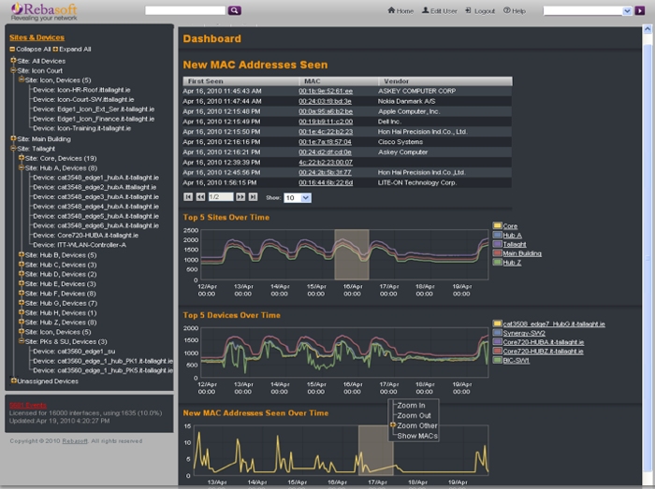
Task: Click the Tallaght legend color swatch
Action: click(x=497, y=244)
